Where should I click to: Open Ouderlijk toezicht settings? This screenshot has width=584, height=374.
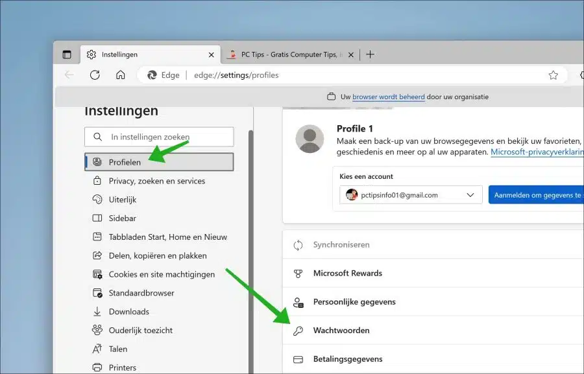[x=159, y=330]
